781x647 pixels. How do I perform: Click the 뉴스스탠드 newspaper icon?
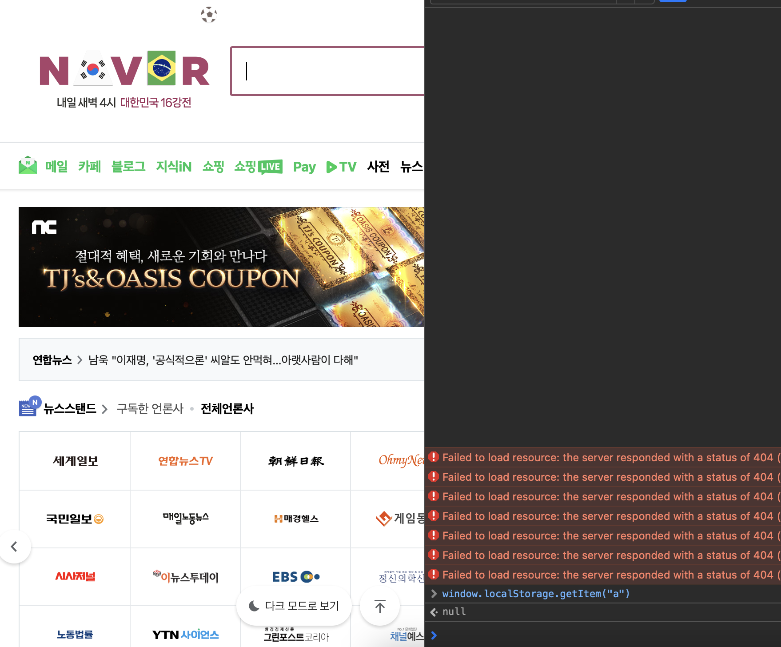(30, 406)
